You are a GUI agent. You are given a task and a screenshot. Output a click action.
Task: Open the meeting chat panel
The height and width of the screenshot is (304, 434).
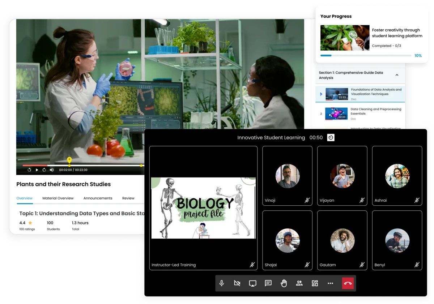[x=268, y=283]
